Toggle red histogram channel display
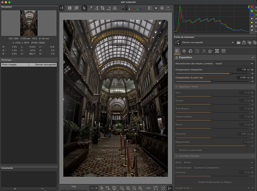Screen dimensions: 257x191 point(252,7)
